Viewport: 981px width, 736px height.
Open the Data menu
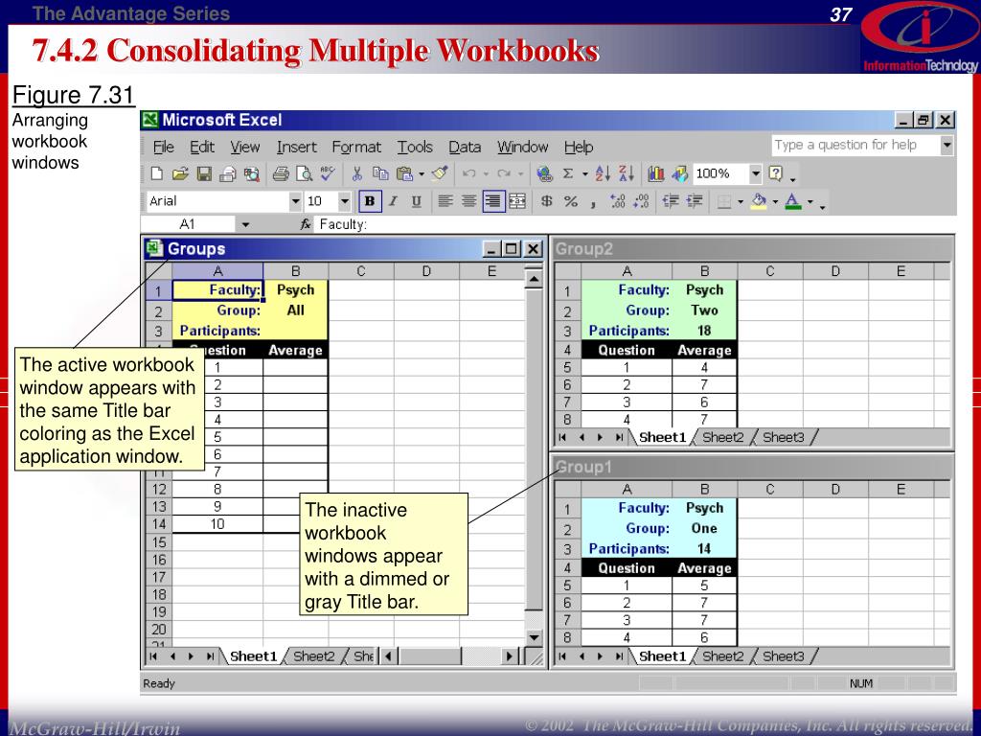point(465,147)
